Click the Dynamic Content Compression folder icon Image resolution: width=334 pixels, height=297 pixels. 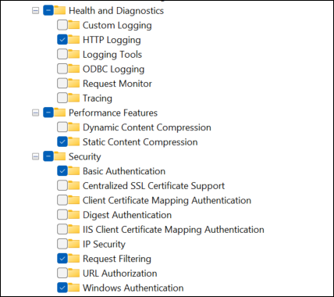(74, 127)
